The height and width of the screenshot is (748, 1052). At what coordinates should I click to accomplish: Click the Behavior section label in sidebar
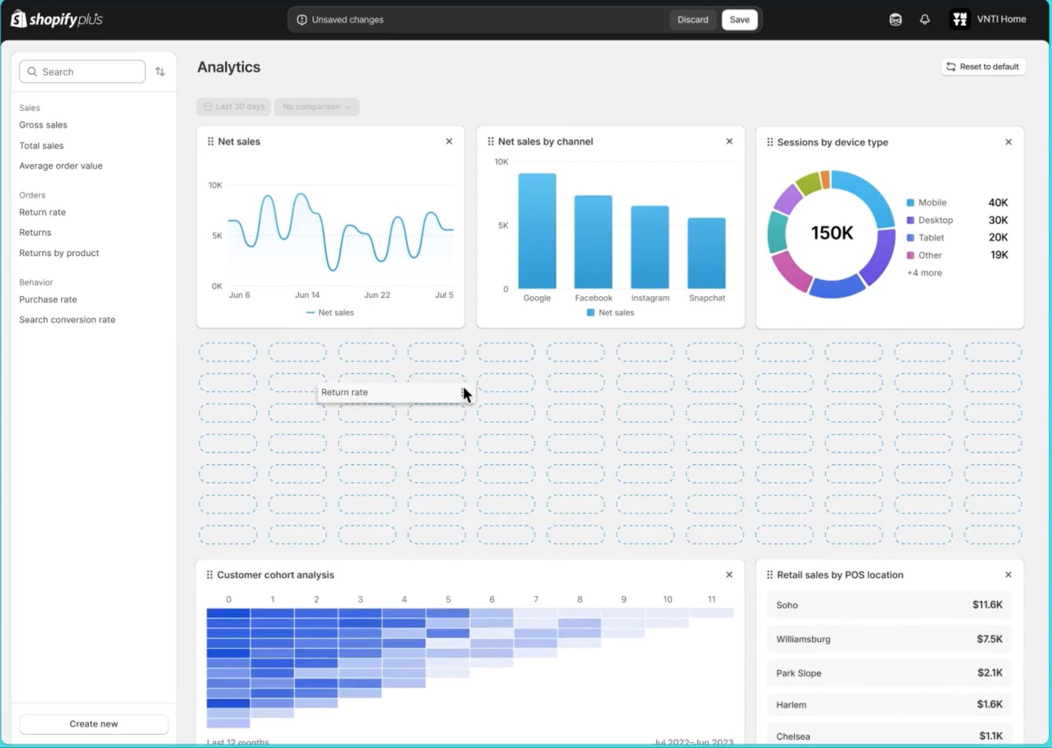click(36, 282)
